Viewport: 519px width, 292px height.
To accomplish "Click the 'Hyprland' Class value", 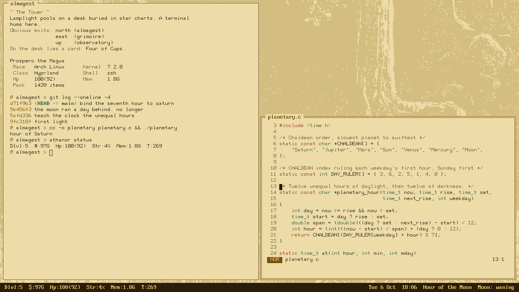I will tap(46, 73).
